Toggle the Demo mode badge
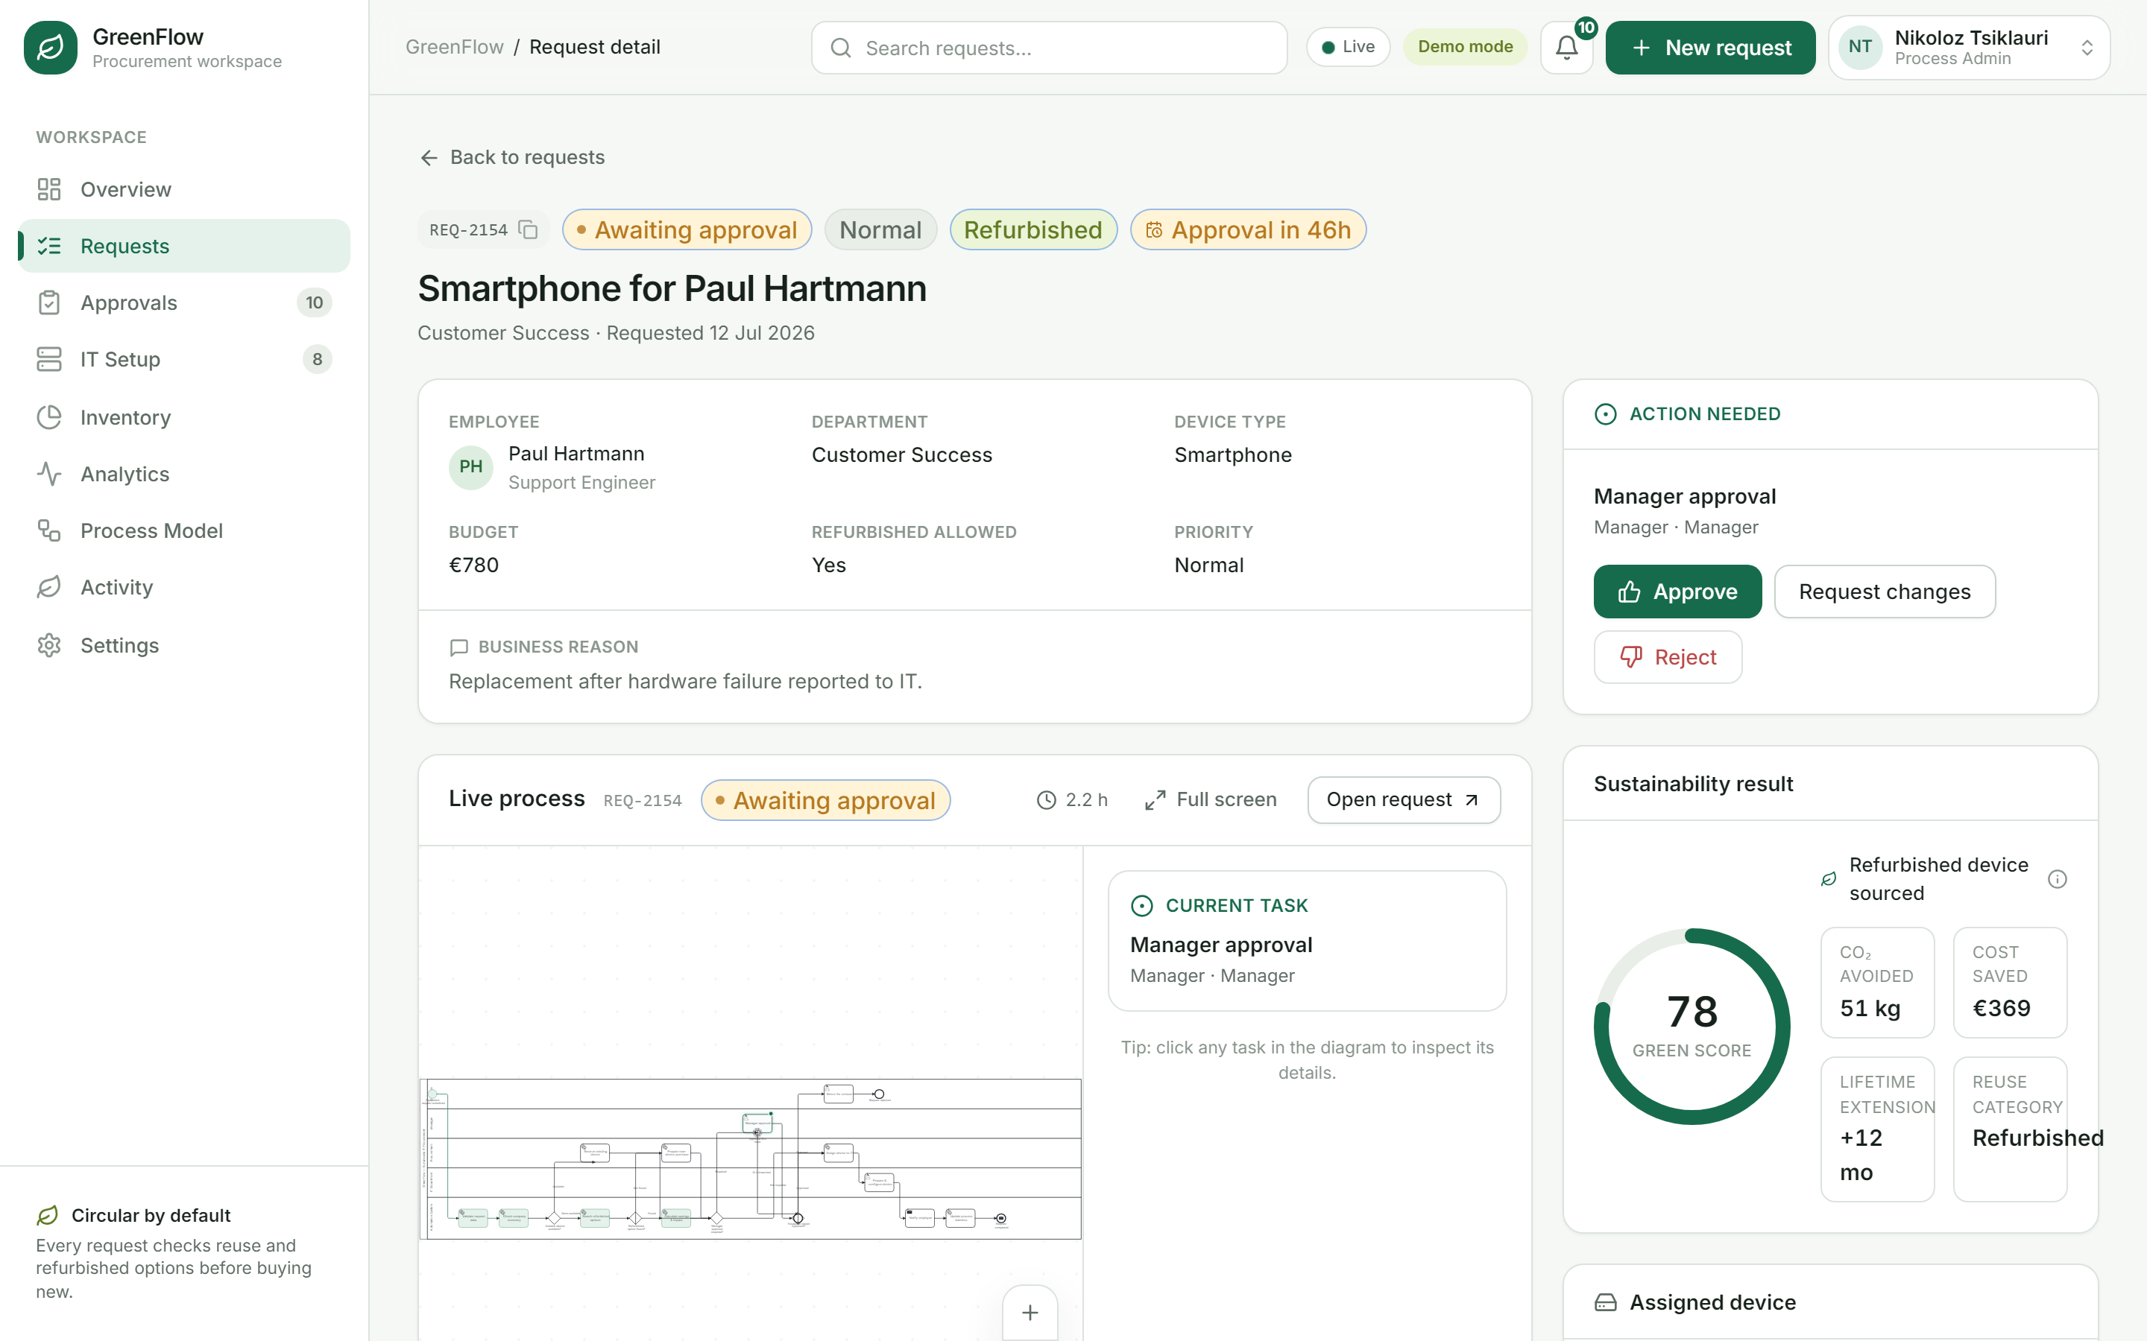This screenshot has width=2147, height=1341. [1465, 47]
